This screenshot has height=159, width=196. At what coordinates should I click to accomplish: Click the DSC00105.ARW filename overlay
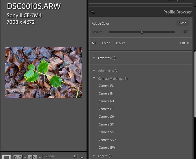coord(34,6)
